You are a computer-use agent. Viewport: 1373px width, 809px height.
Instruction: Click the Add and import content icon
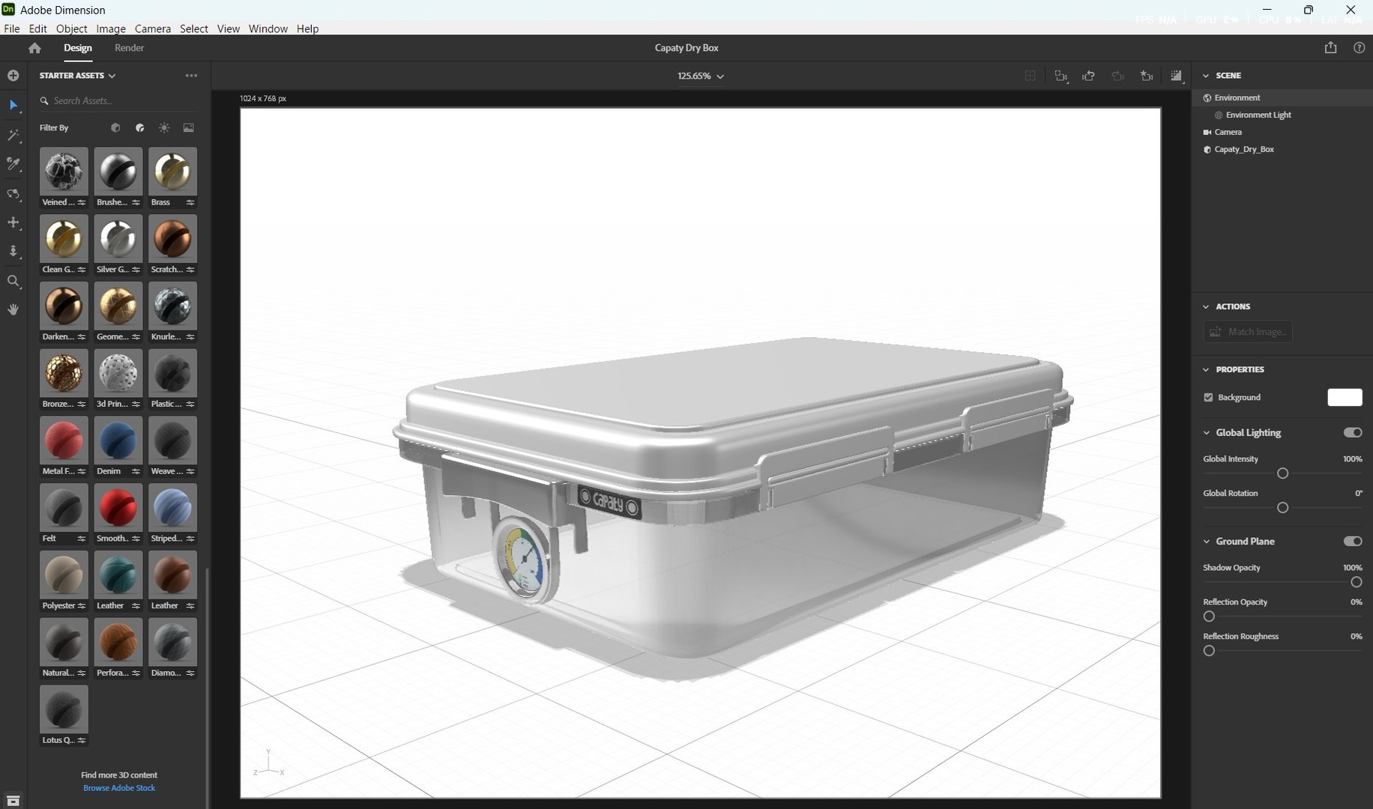(13, 76)
